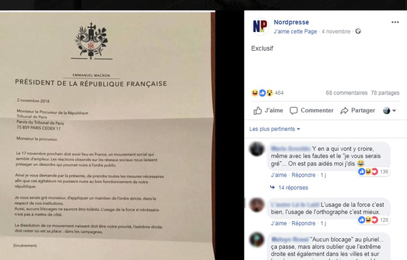Open the Nordpresse page logo
Viewport: 407px width, 260px height.
(260, 26)
